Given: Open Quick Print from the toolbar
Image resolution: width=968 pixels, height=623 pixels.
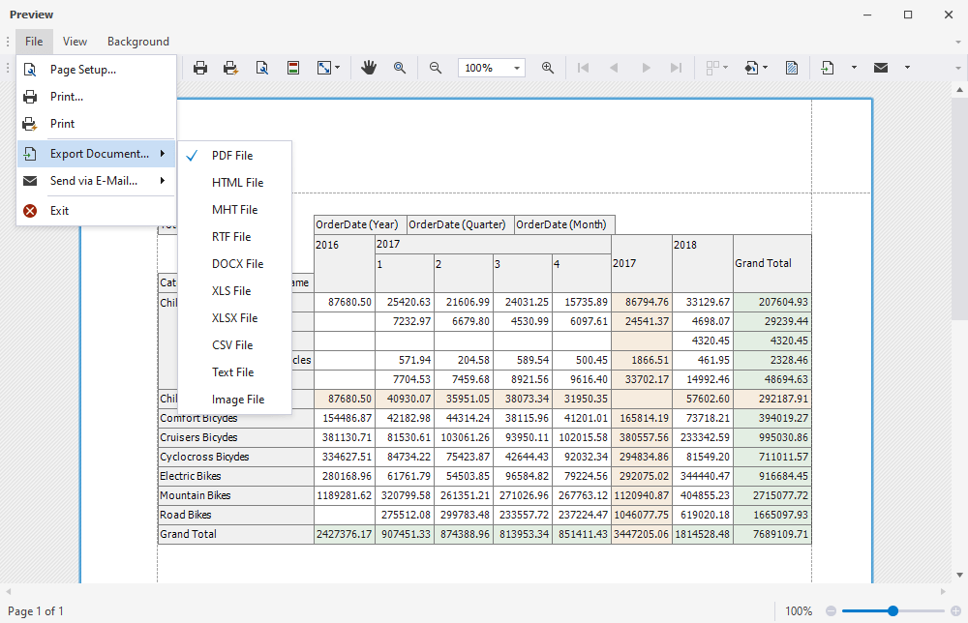Looking at the screenshot, I should [x=230, y=68].
